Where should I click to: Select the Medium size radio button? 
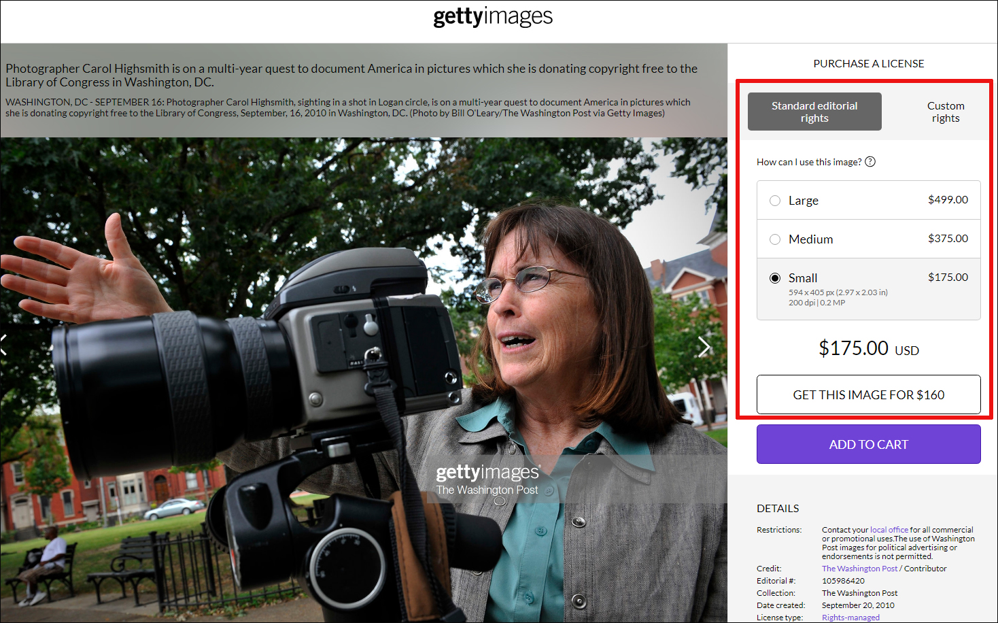pos(775,239)
